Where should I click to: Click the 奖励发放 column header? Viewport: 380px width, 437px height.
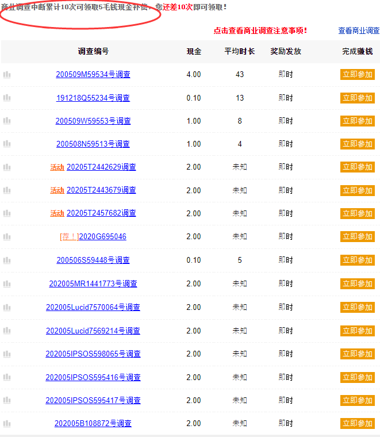tap(286, 51)
